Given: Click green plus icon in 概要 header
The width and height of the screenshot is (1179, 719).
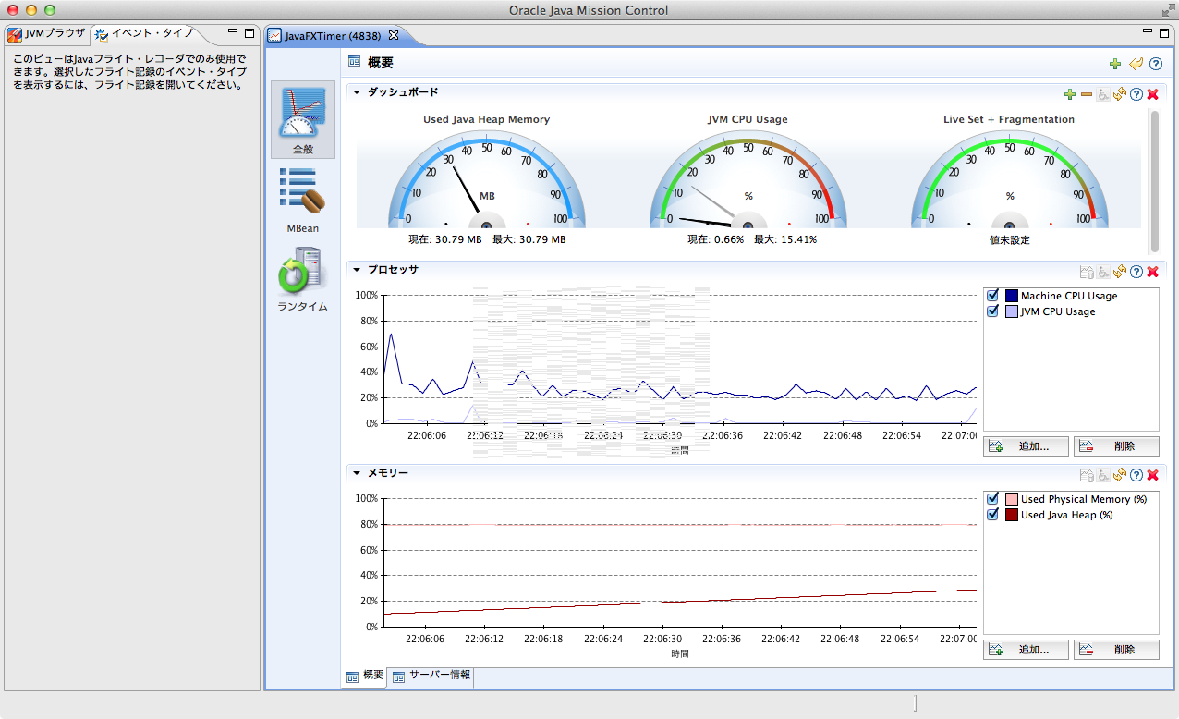Looking at the screenshot, I should [x=1115, y=64].
